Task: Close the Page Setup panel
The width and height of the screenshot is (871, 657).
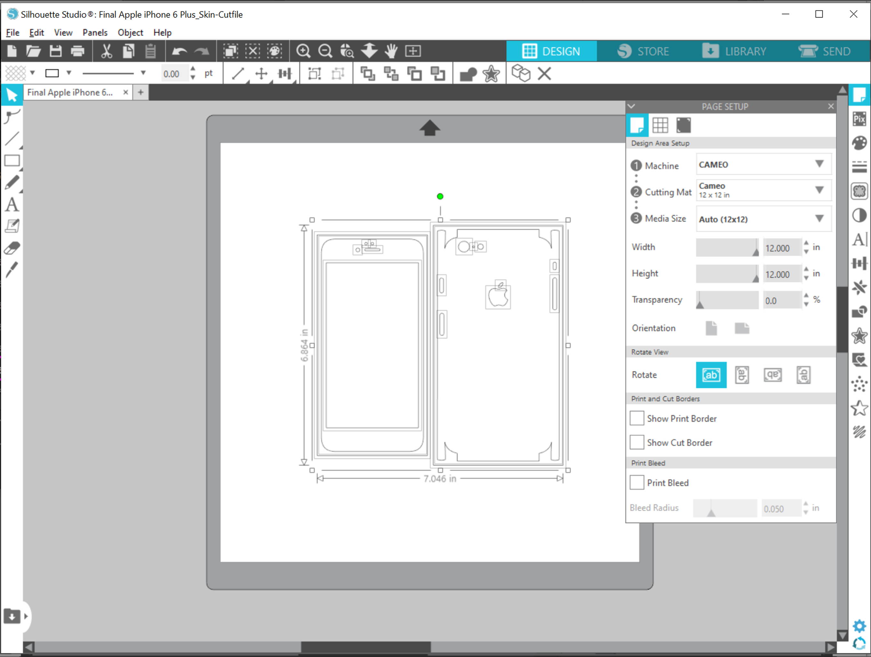Action: click(x=831, y=106)
